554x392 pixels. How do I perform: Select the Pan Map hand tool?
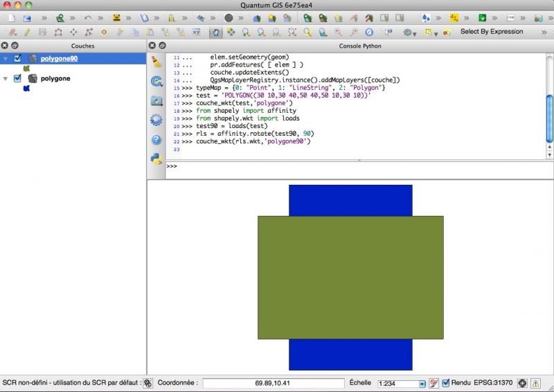click(x=215, y=32)
